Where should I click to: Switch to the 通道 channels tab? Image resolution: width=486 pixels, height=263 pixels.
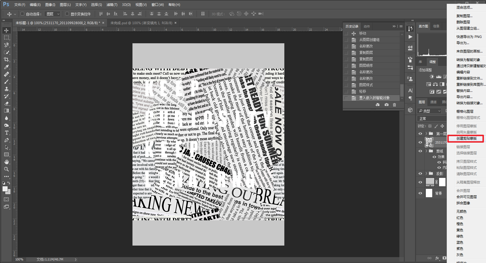tap(433, 102)
